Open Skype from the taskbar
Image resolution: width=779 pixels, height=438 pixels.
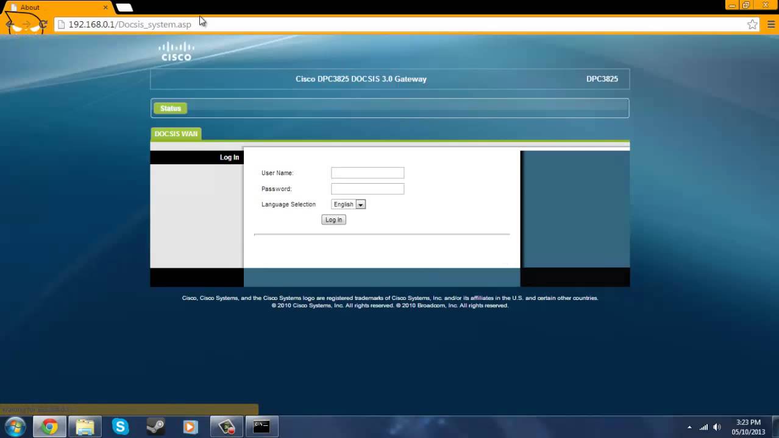120,427
